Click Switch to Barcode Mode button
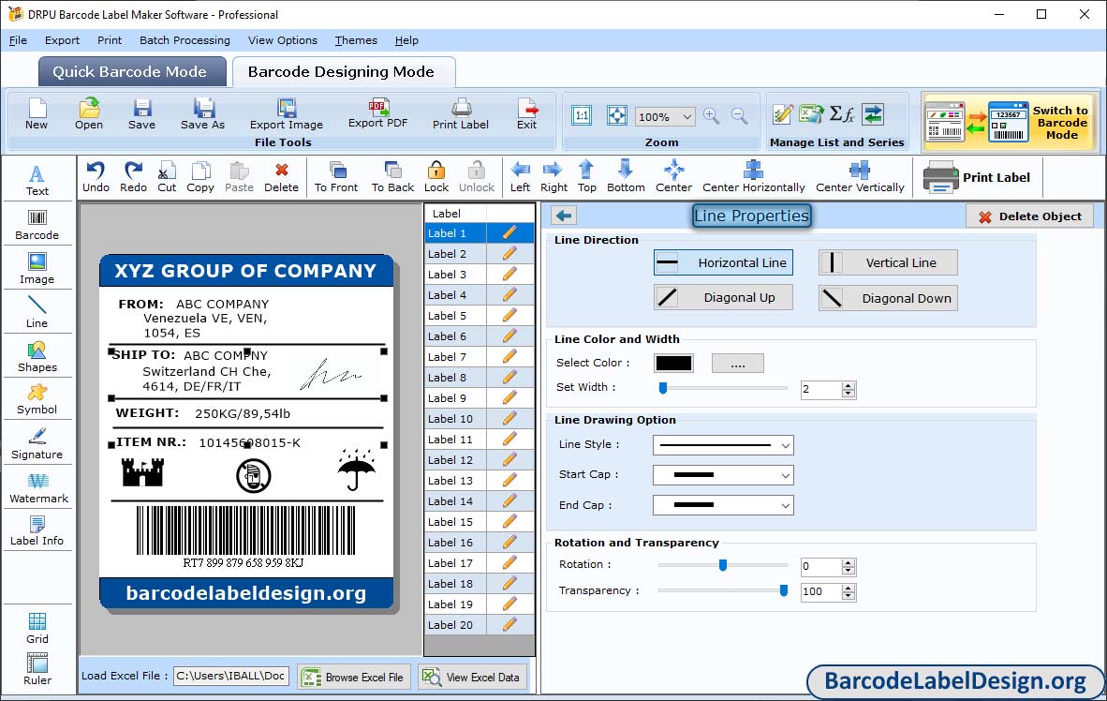 [x=1010, y=122]
